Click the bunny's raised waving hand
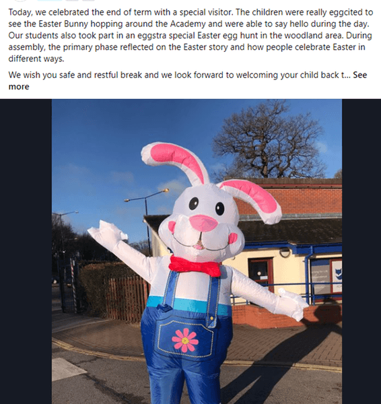381x404 pixels. 107,233
